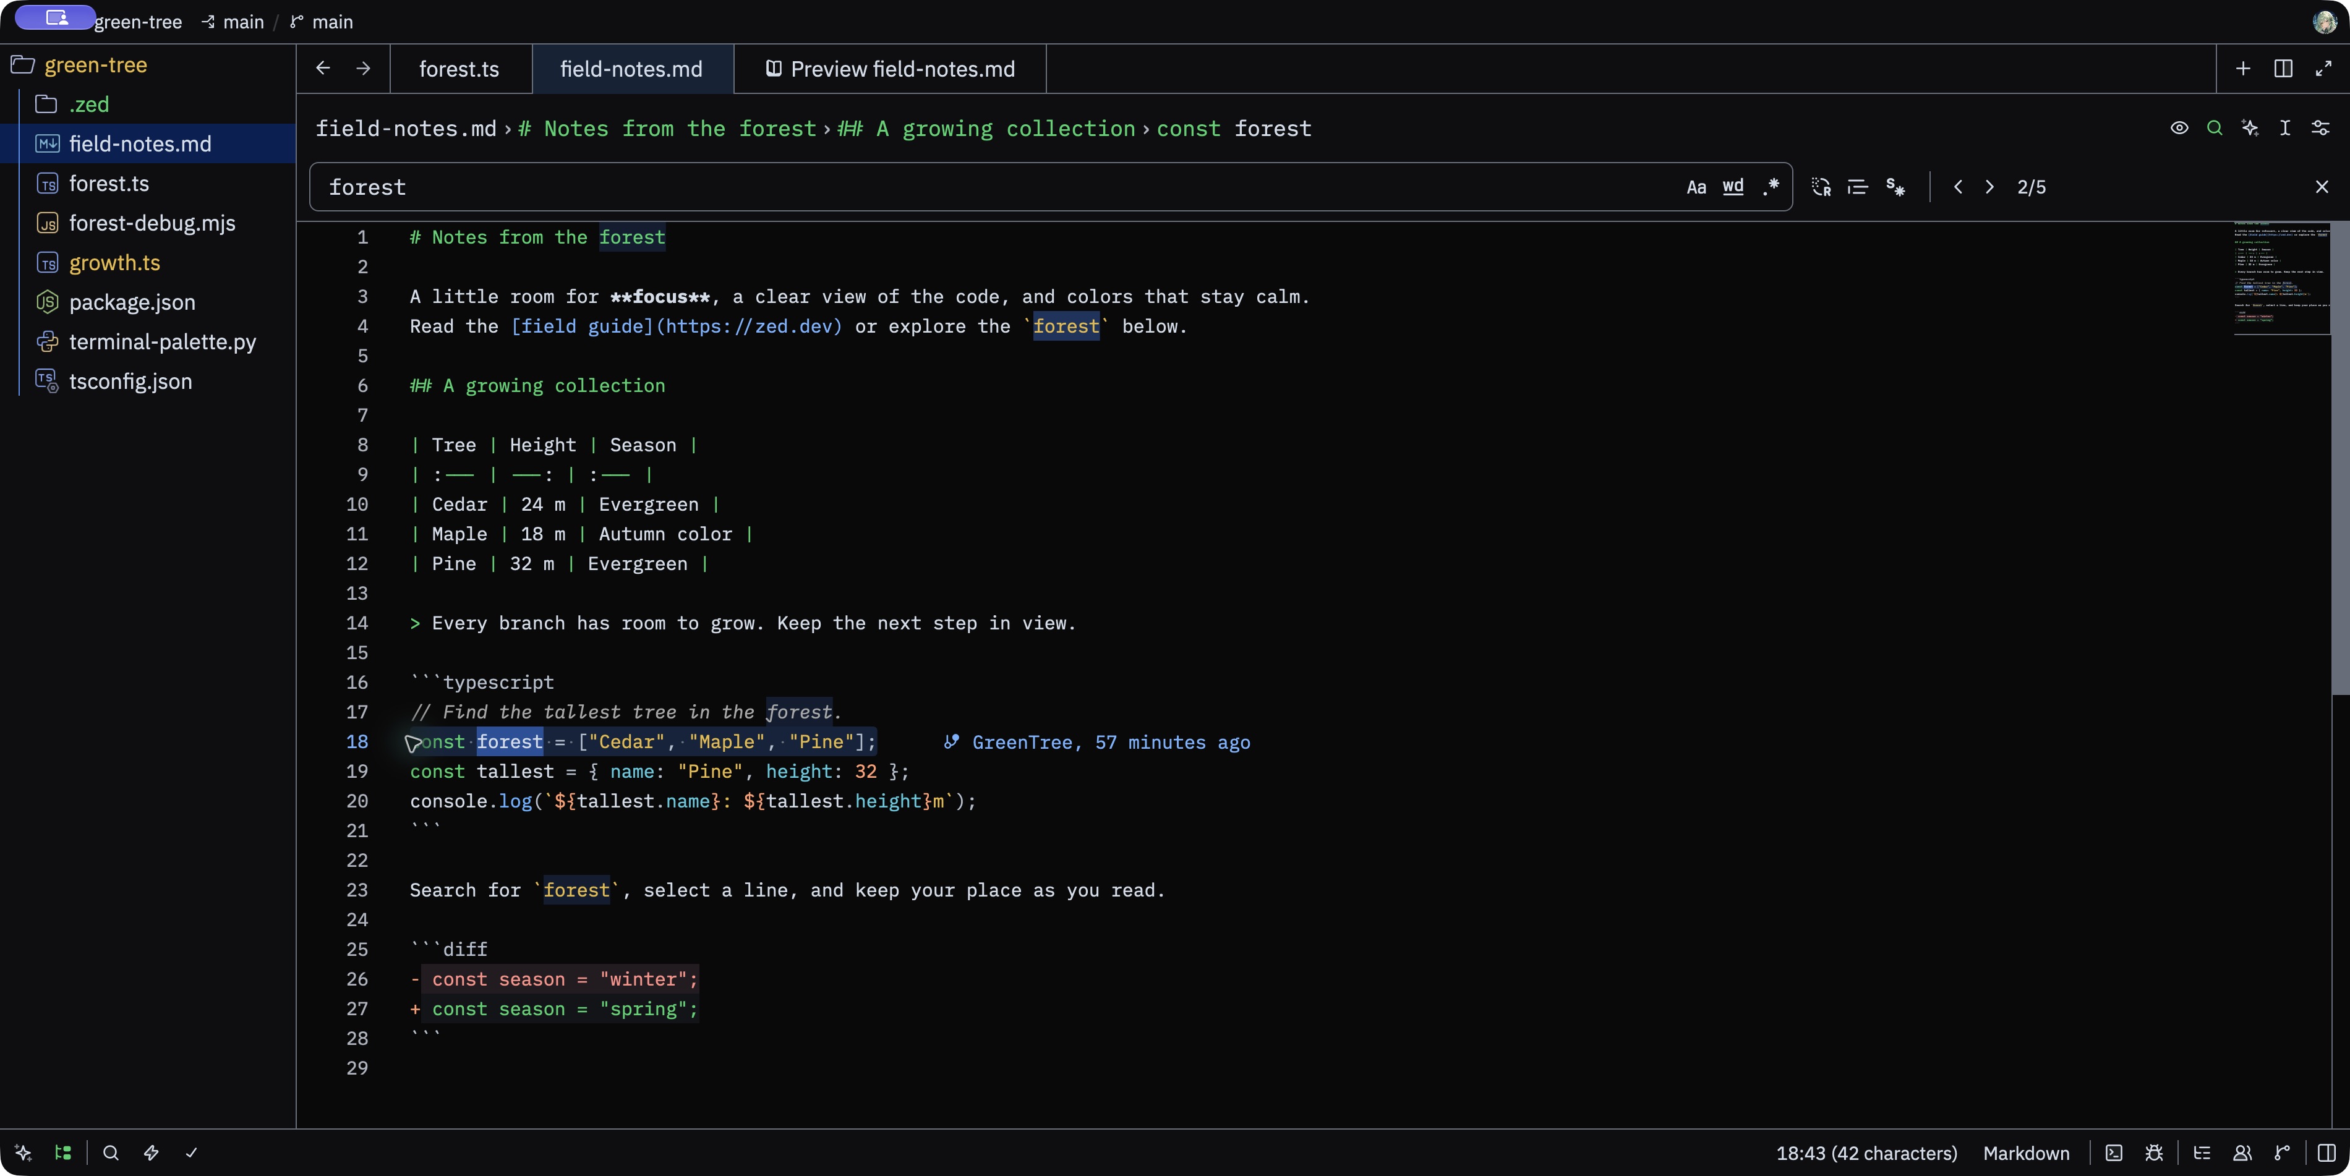
Task: Click the inline assist sparkle icon in editor toolbar
Action: (2250, 129)
